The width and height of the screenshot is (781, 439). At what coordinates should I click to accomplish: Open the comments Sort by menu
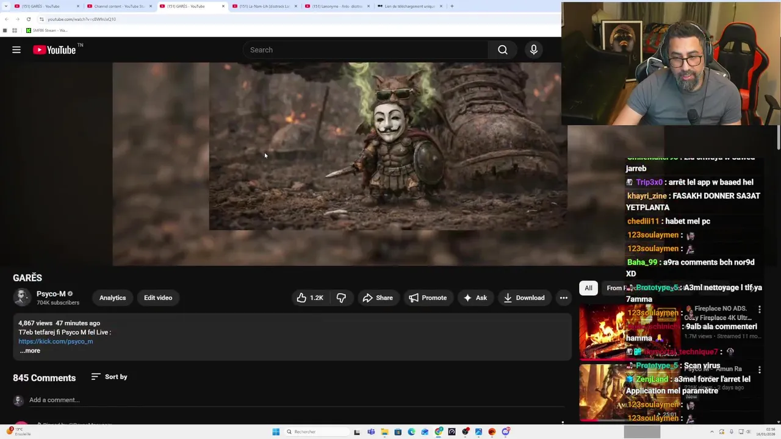(109, 377)
